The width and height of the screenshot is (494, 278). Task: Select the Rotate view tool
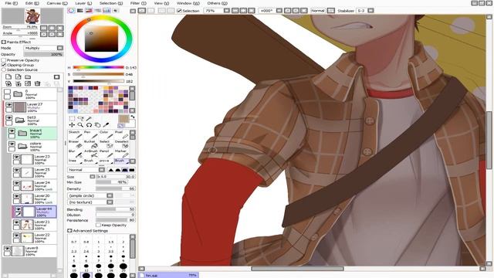(90, 125)
